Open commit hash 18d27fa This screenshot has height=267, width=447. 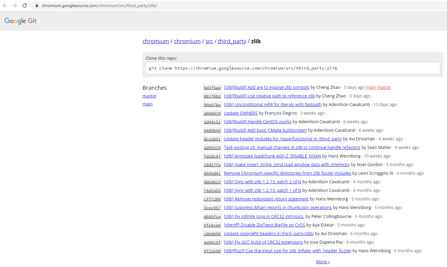point(212,165)
